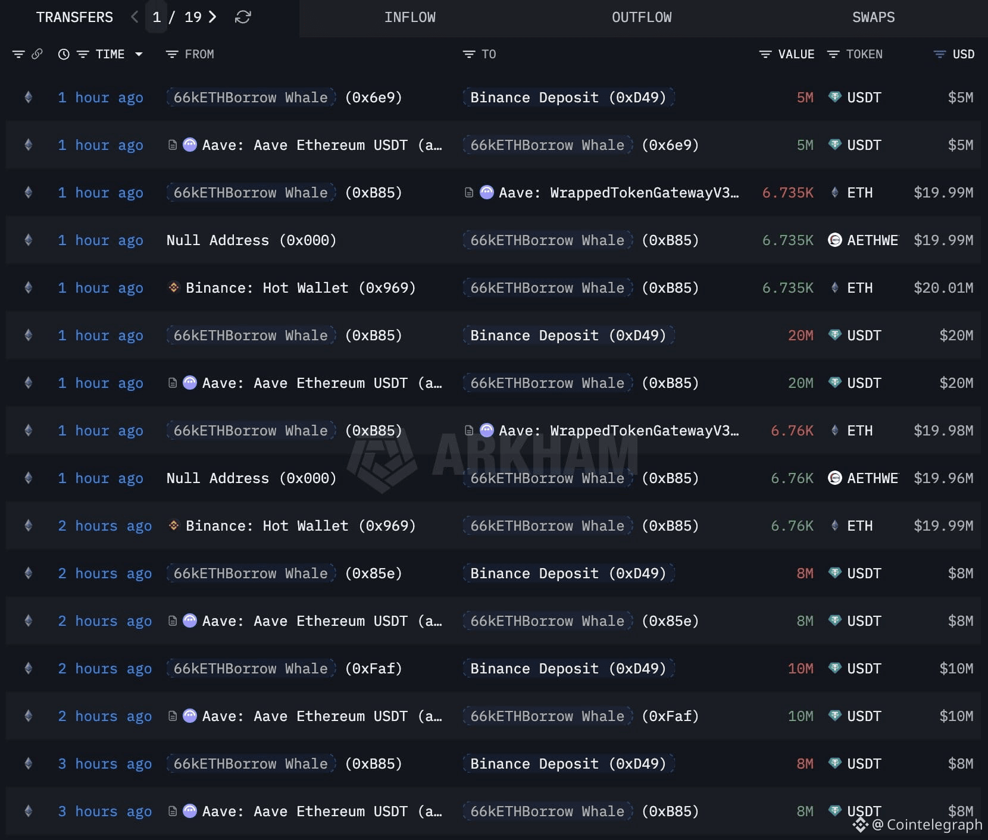
Task: Click the link icon in the filter row
Action: point(37,54)
